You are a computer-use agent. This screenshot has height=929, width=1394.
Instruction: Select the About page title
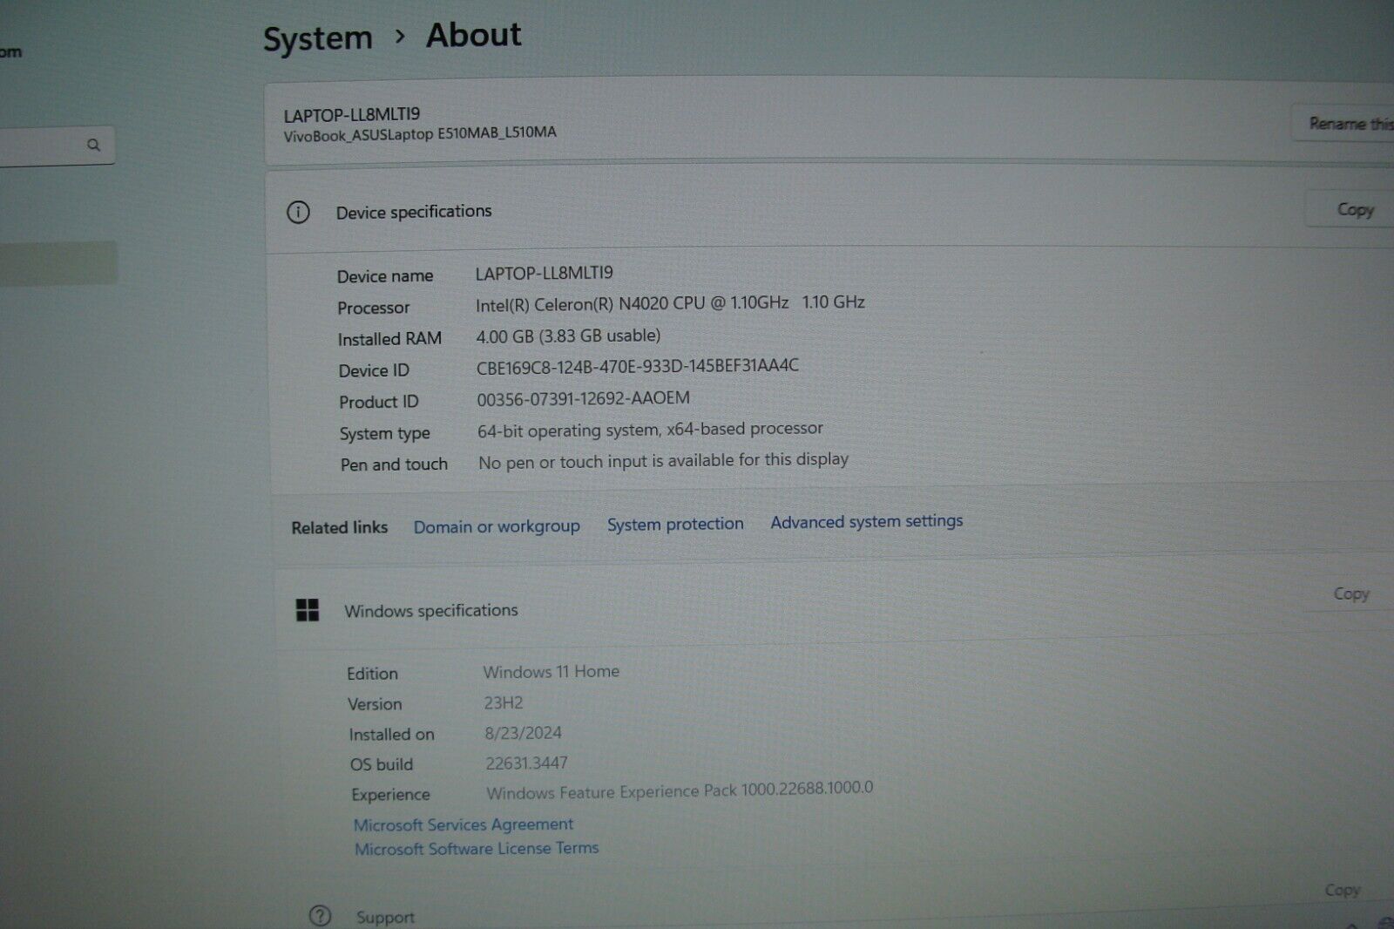[x=471, y=35]
